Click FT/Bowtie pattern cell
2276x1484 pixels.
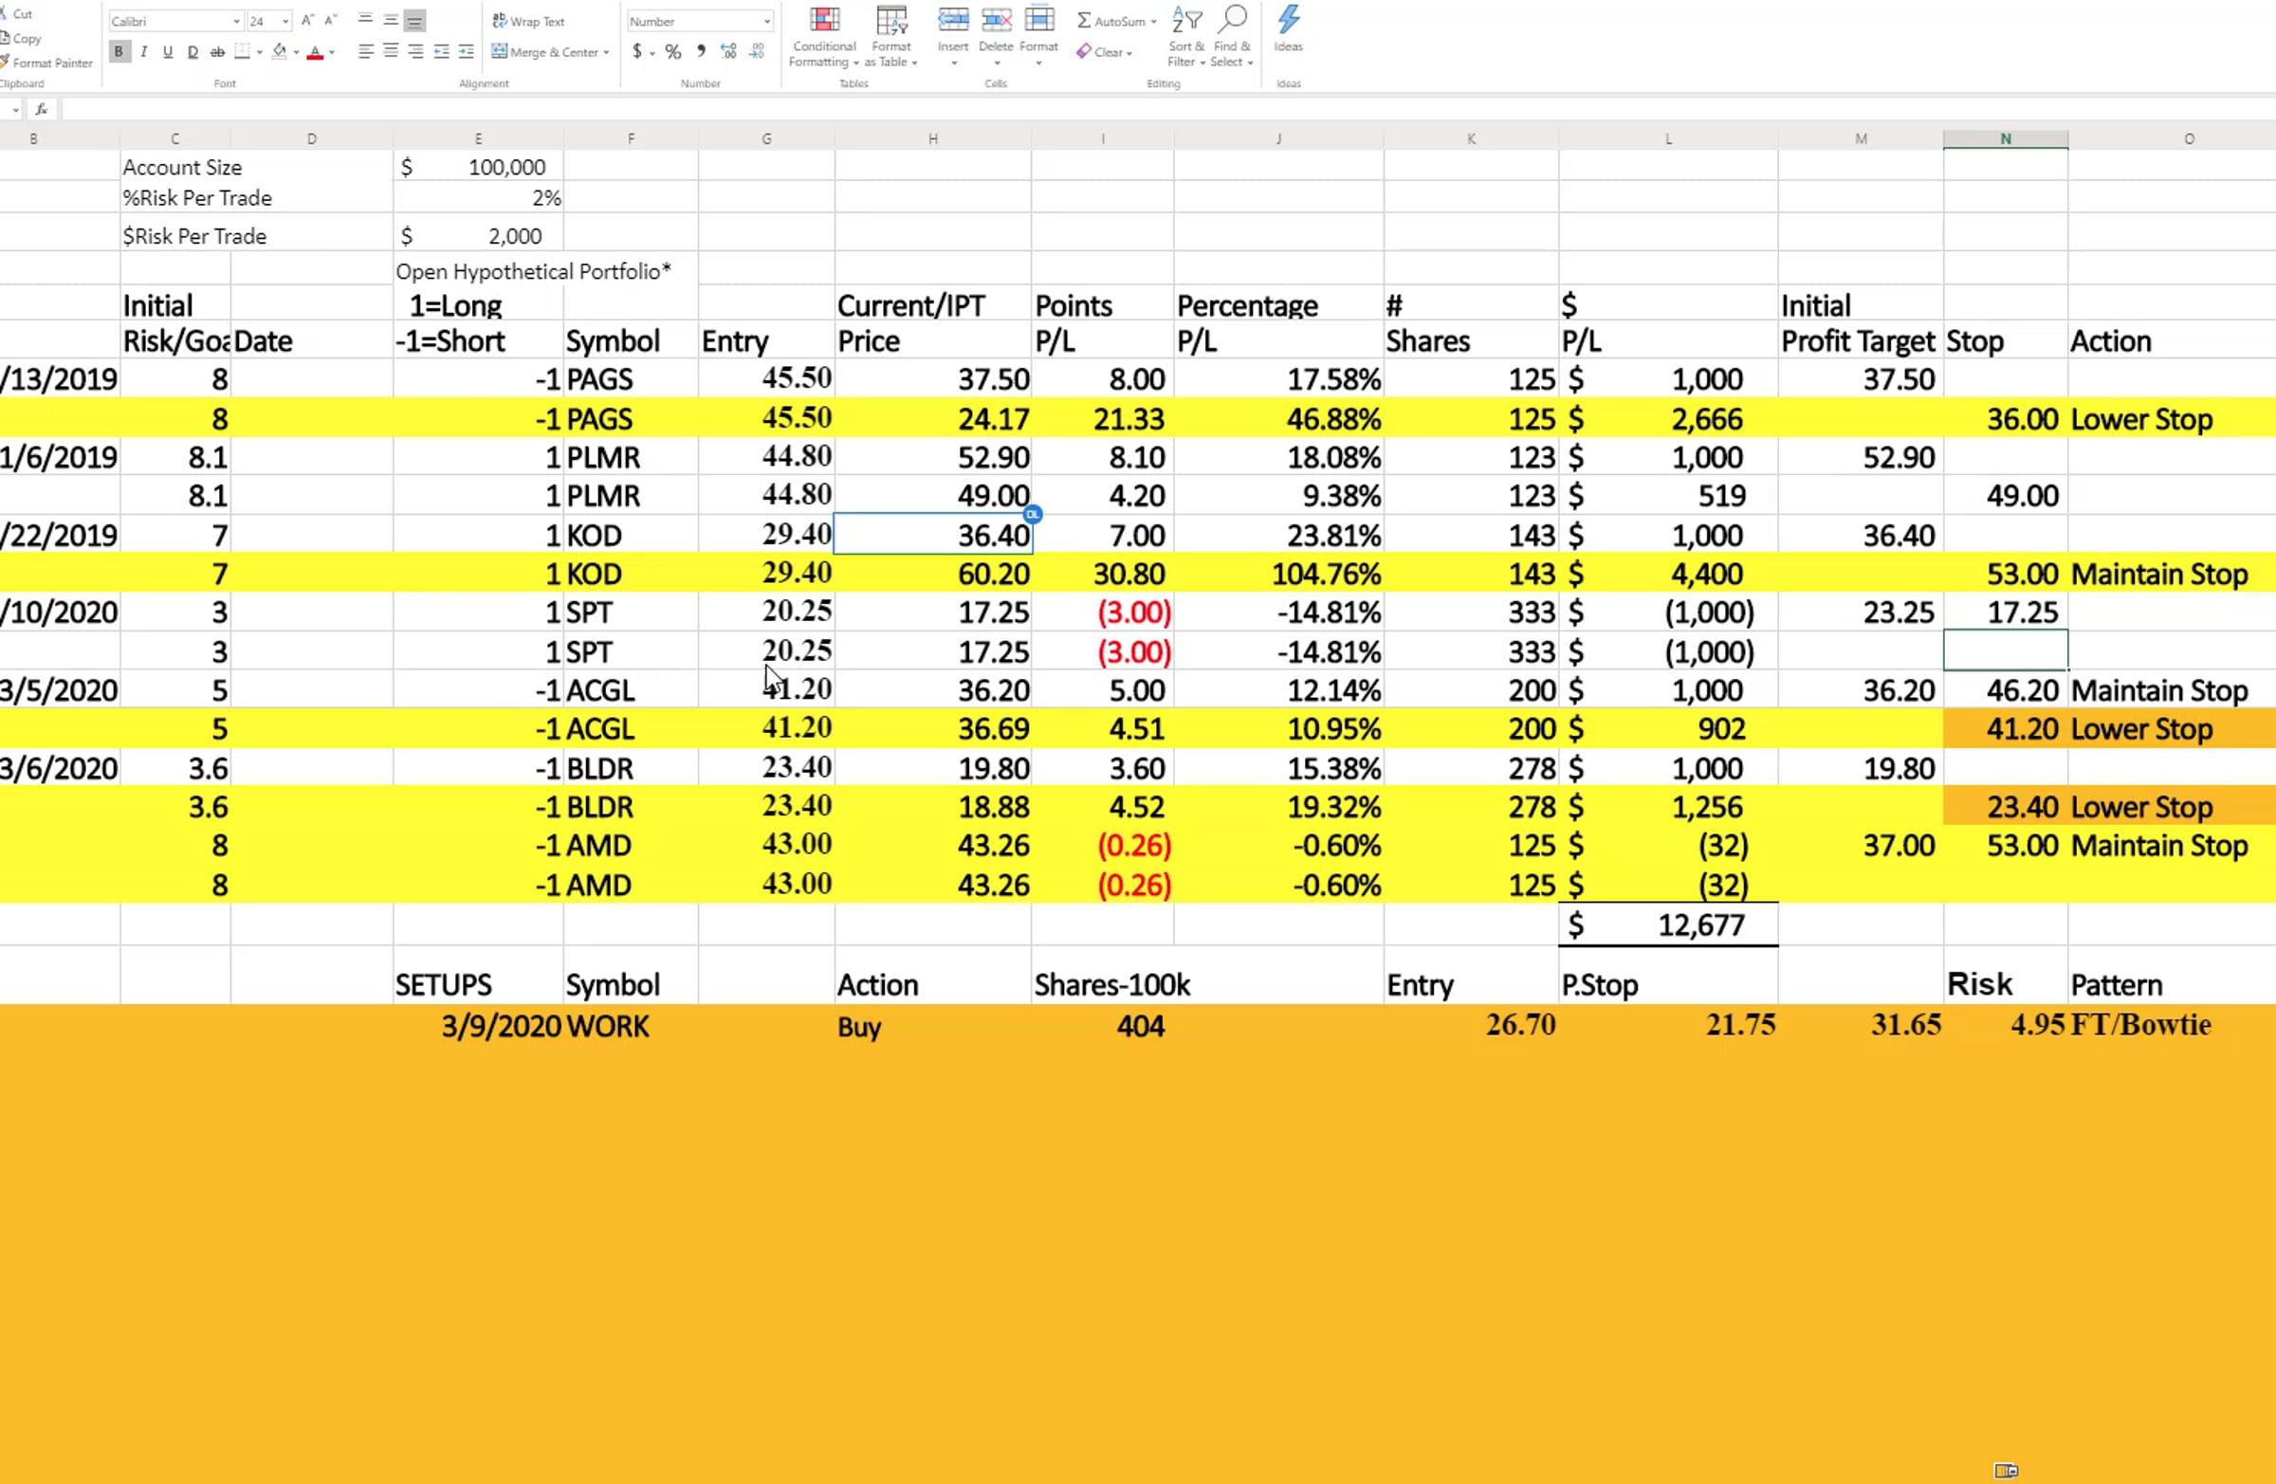(x=2141, y=1025)
